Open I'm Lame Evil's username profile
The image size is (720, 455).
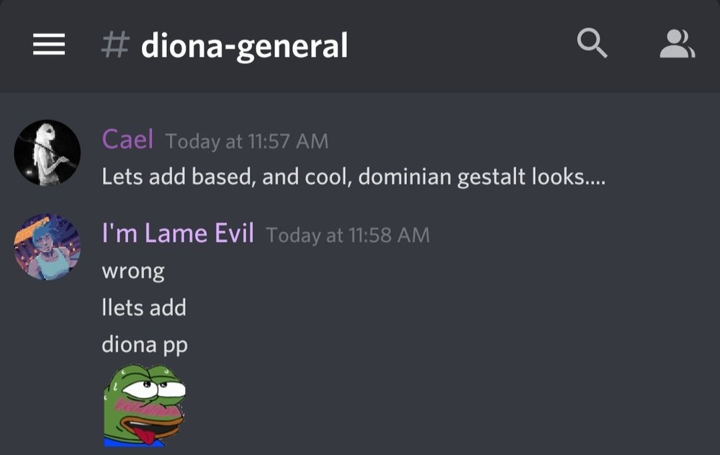[x=178, y=233]
